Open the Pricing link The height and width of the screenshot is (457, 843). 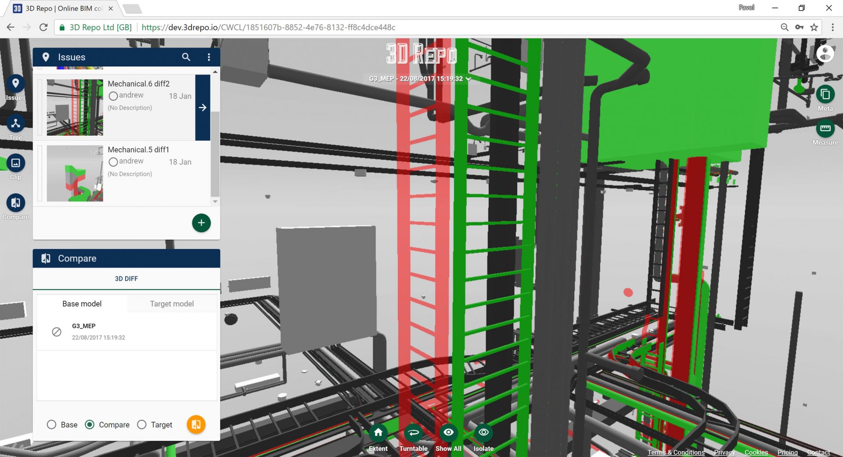point(787,452)
